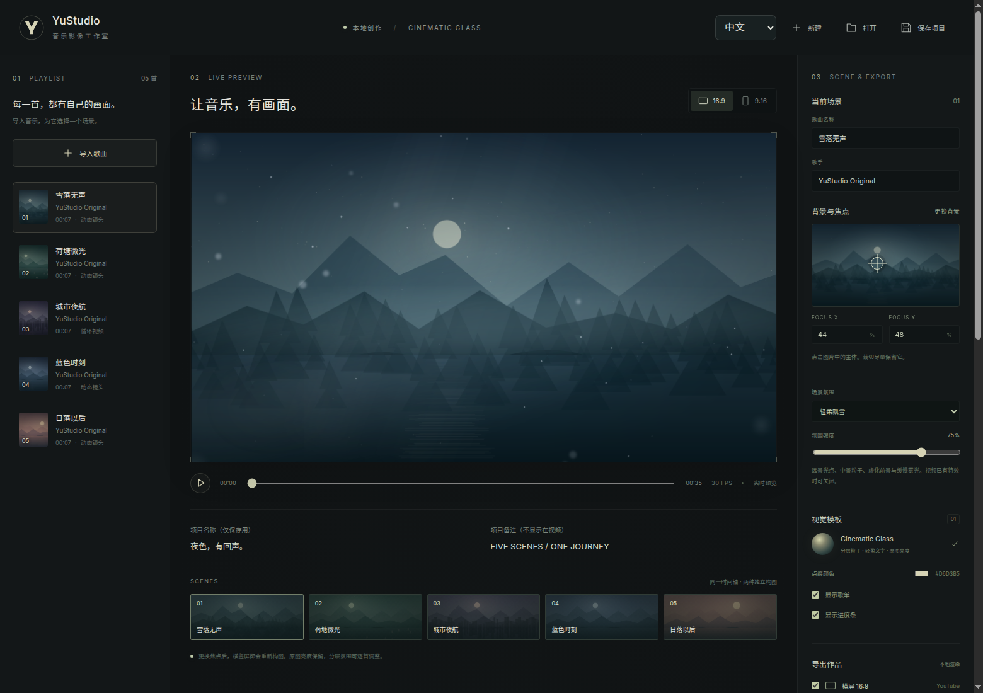The image size is (983, 693).
Task: Click the 实时预览 status text
Action: [765, 483]
